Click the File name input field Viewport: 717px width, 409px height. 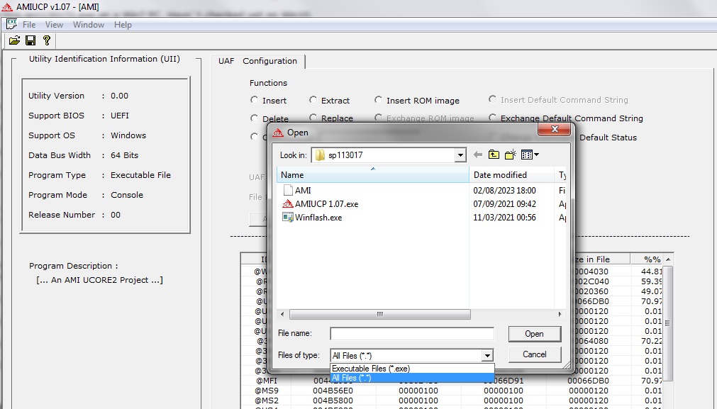pos(411,334)
